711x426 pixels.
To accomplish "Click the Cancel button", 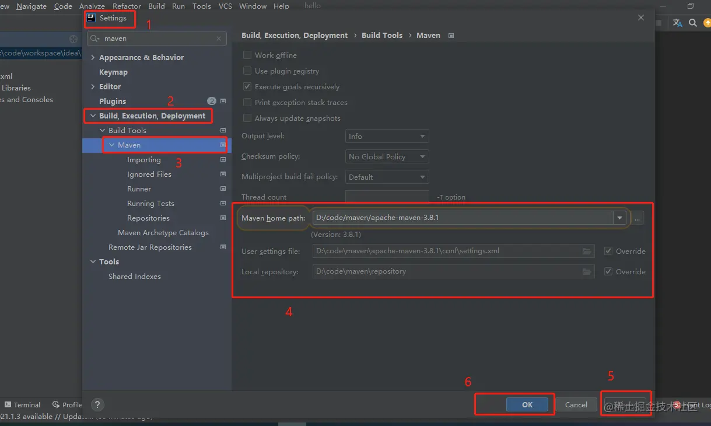I will coord(576,404).
